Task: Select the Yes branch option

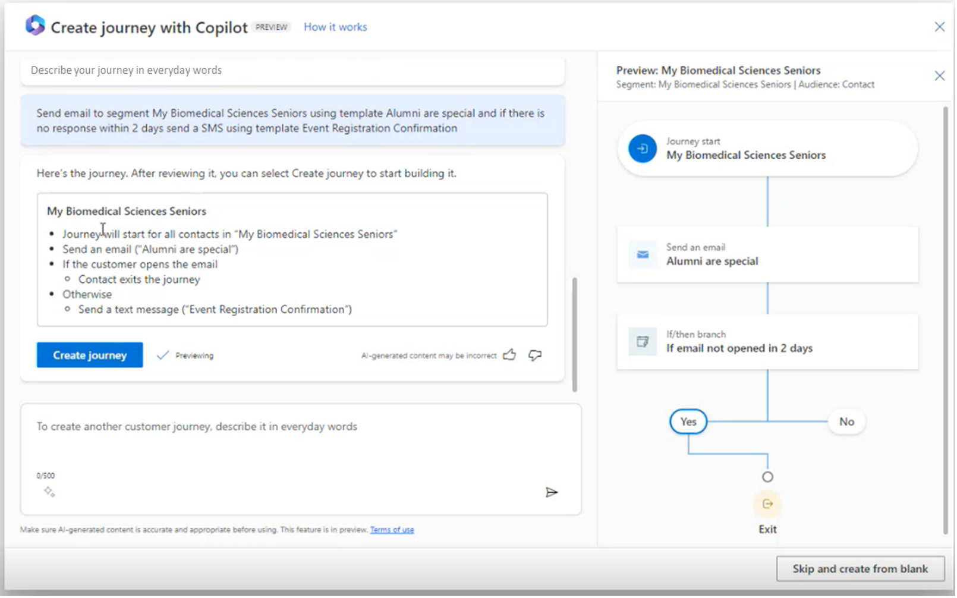Action: click(688, 421)
